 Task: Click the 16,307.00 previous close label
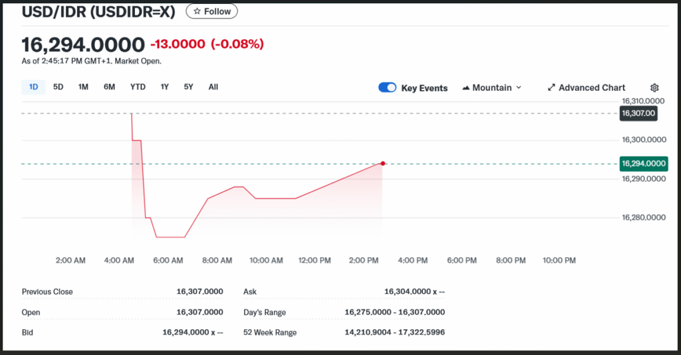[x=638, y=113]
